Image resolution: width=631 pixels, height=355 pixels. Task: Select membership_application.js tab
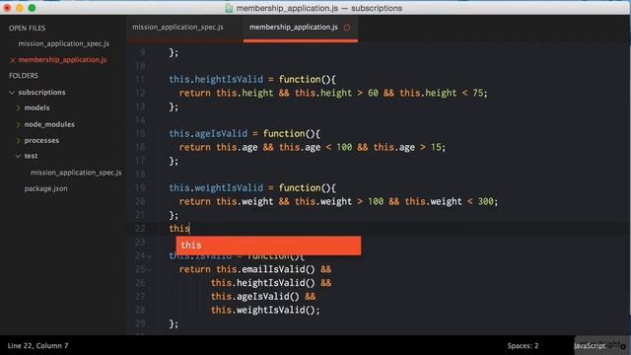(294, 28)
